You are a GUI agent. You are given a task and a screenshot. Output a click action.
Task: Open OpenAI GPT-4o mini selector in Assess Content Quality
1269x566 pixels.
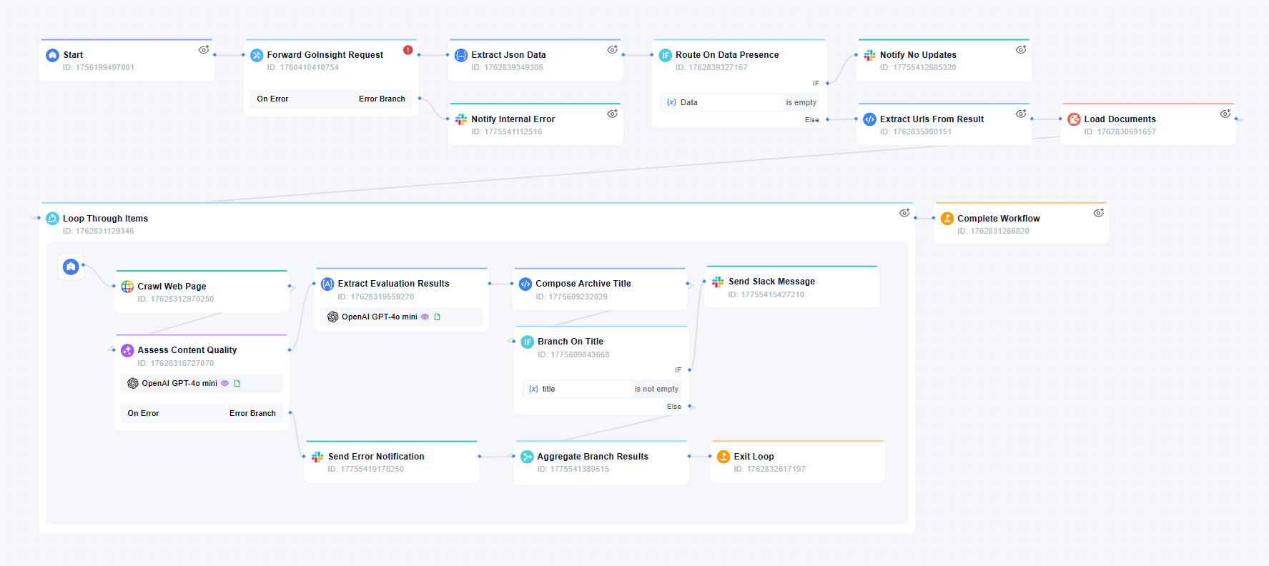click(179, 384)
